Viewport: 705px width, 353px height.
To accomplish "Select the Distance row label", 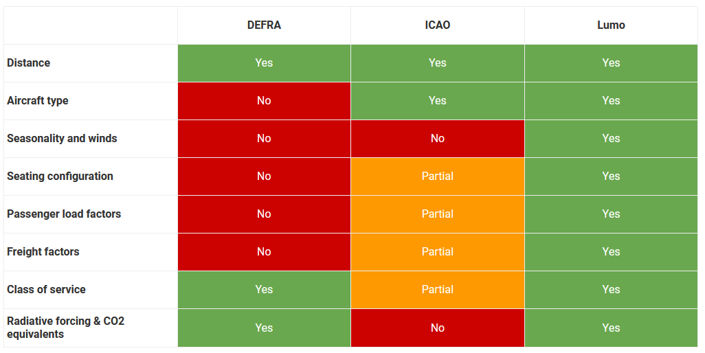I will coord(29,63).
